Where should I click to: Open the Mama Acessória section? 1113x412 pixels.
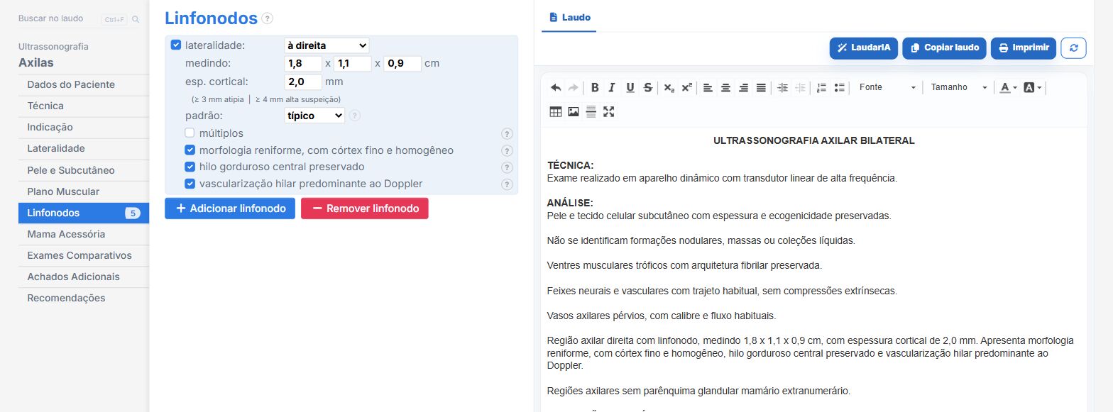pos(84,234)
